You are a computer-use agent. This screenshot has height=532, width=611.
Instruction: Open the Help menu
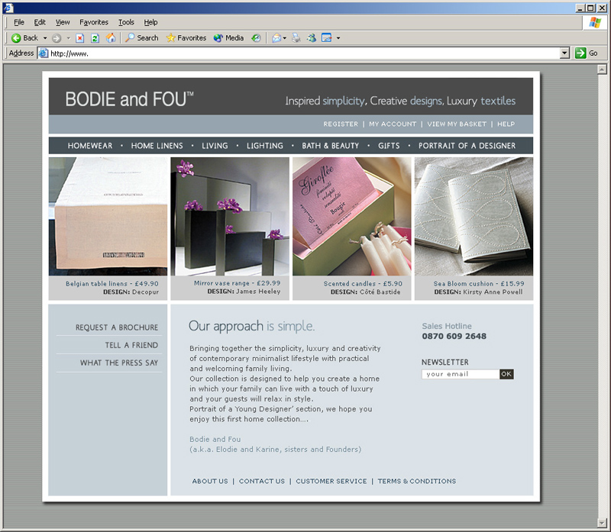point(150,22)
